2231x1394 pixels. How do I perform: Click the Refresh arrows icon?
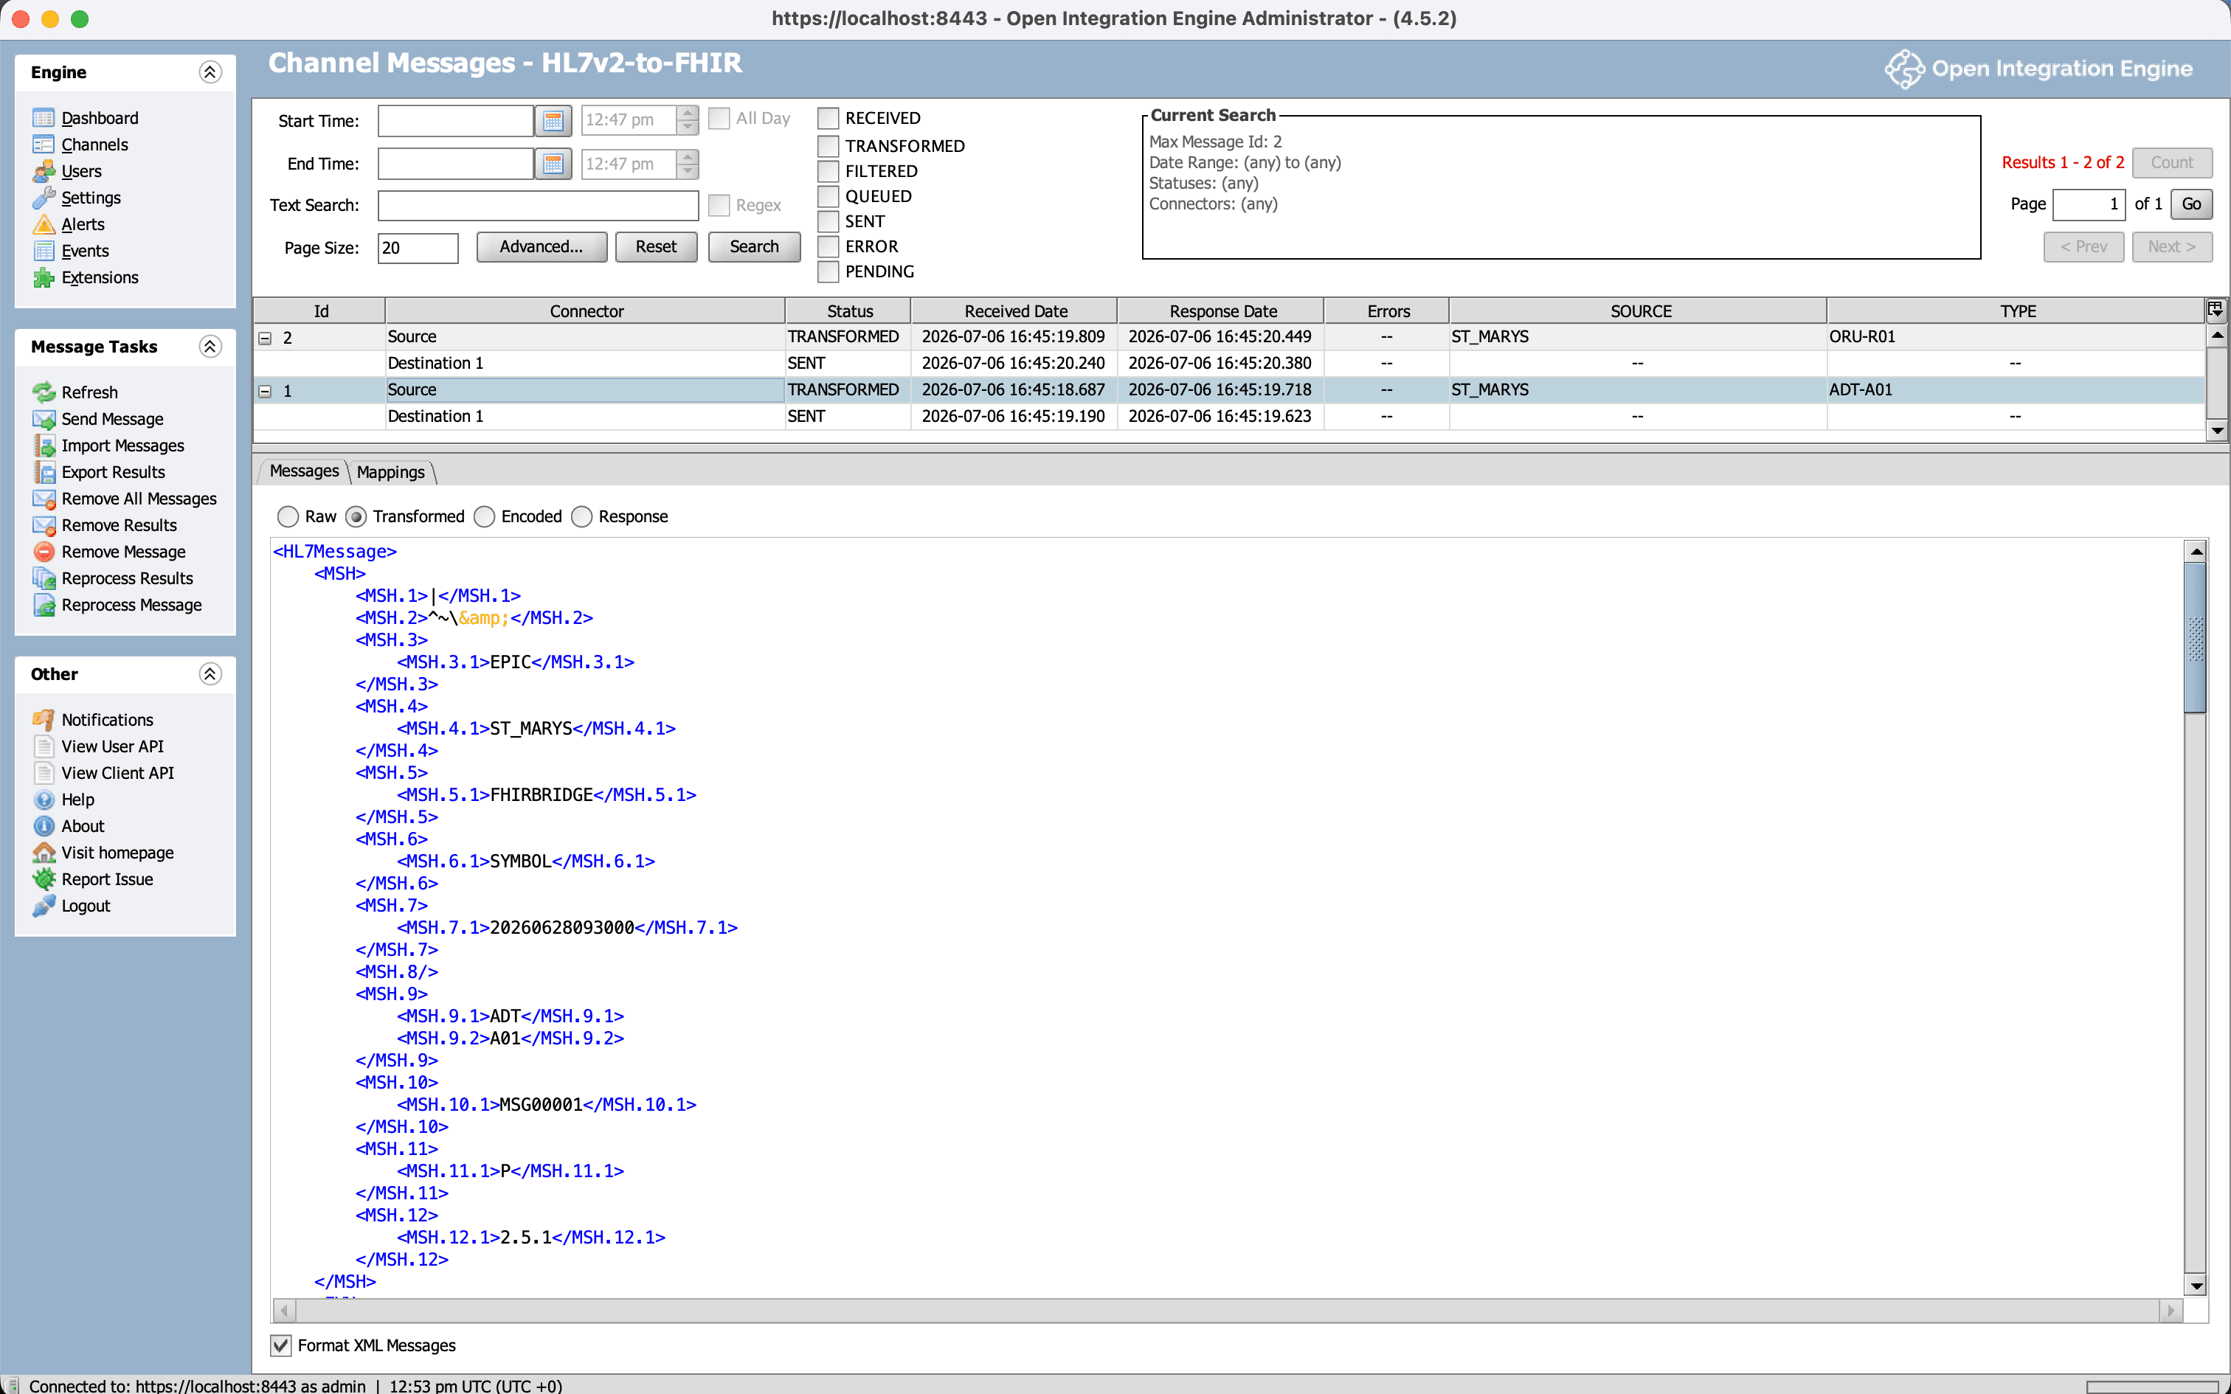click(44, 392)
